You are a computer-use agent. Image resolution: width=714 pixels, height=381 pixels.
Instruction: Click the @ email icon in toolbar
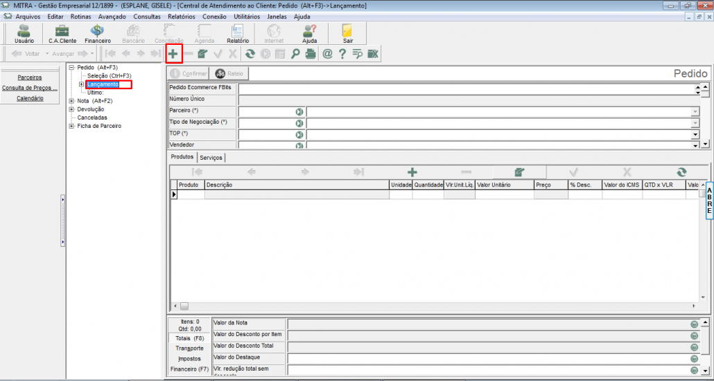[327, 53]
